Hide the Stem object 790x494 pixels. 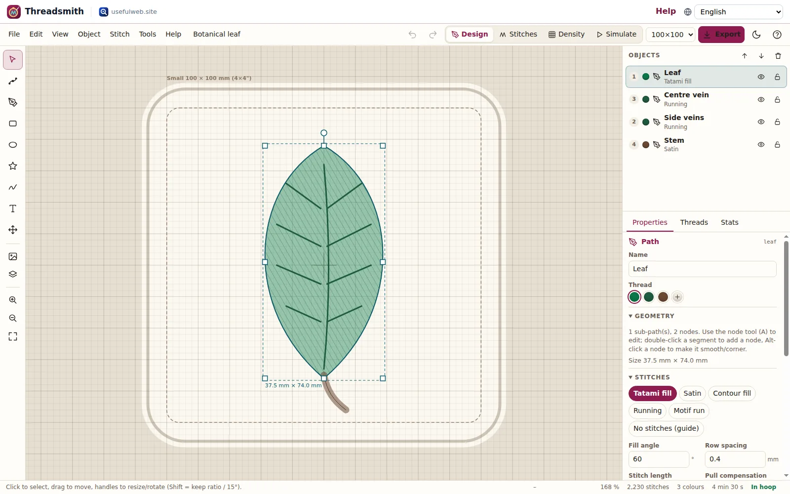[761, 145]
